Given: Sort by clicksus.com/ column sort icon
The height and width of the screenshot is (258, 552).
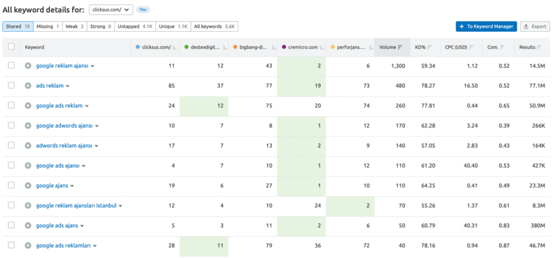Looking at the screenshot, I should coord(175,47).
